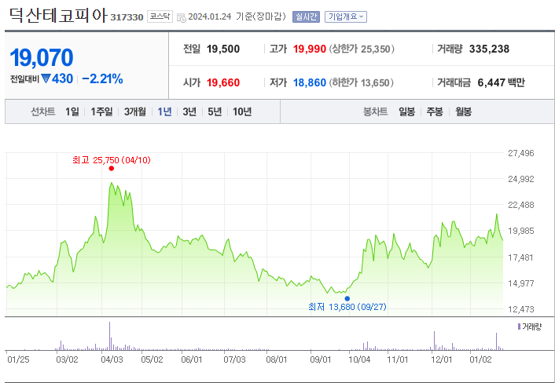Click the 실시간 button
The image size is (555, 383).
click(x=306, y=16)
